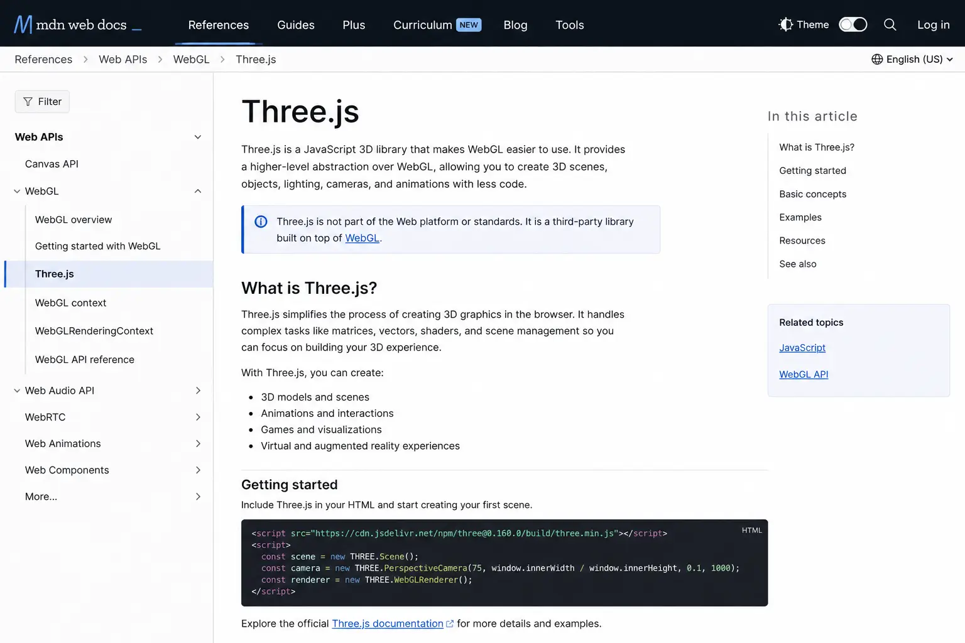Expand the Web Animations chevron
The width and height of the screenshot is (965, 643).
198,443
